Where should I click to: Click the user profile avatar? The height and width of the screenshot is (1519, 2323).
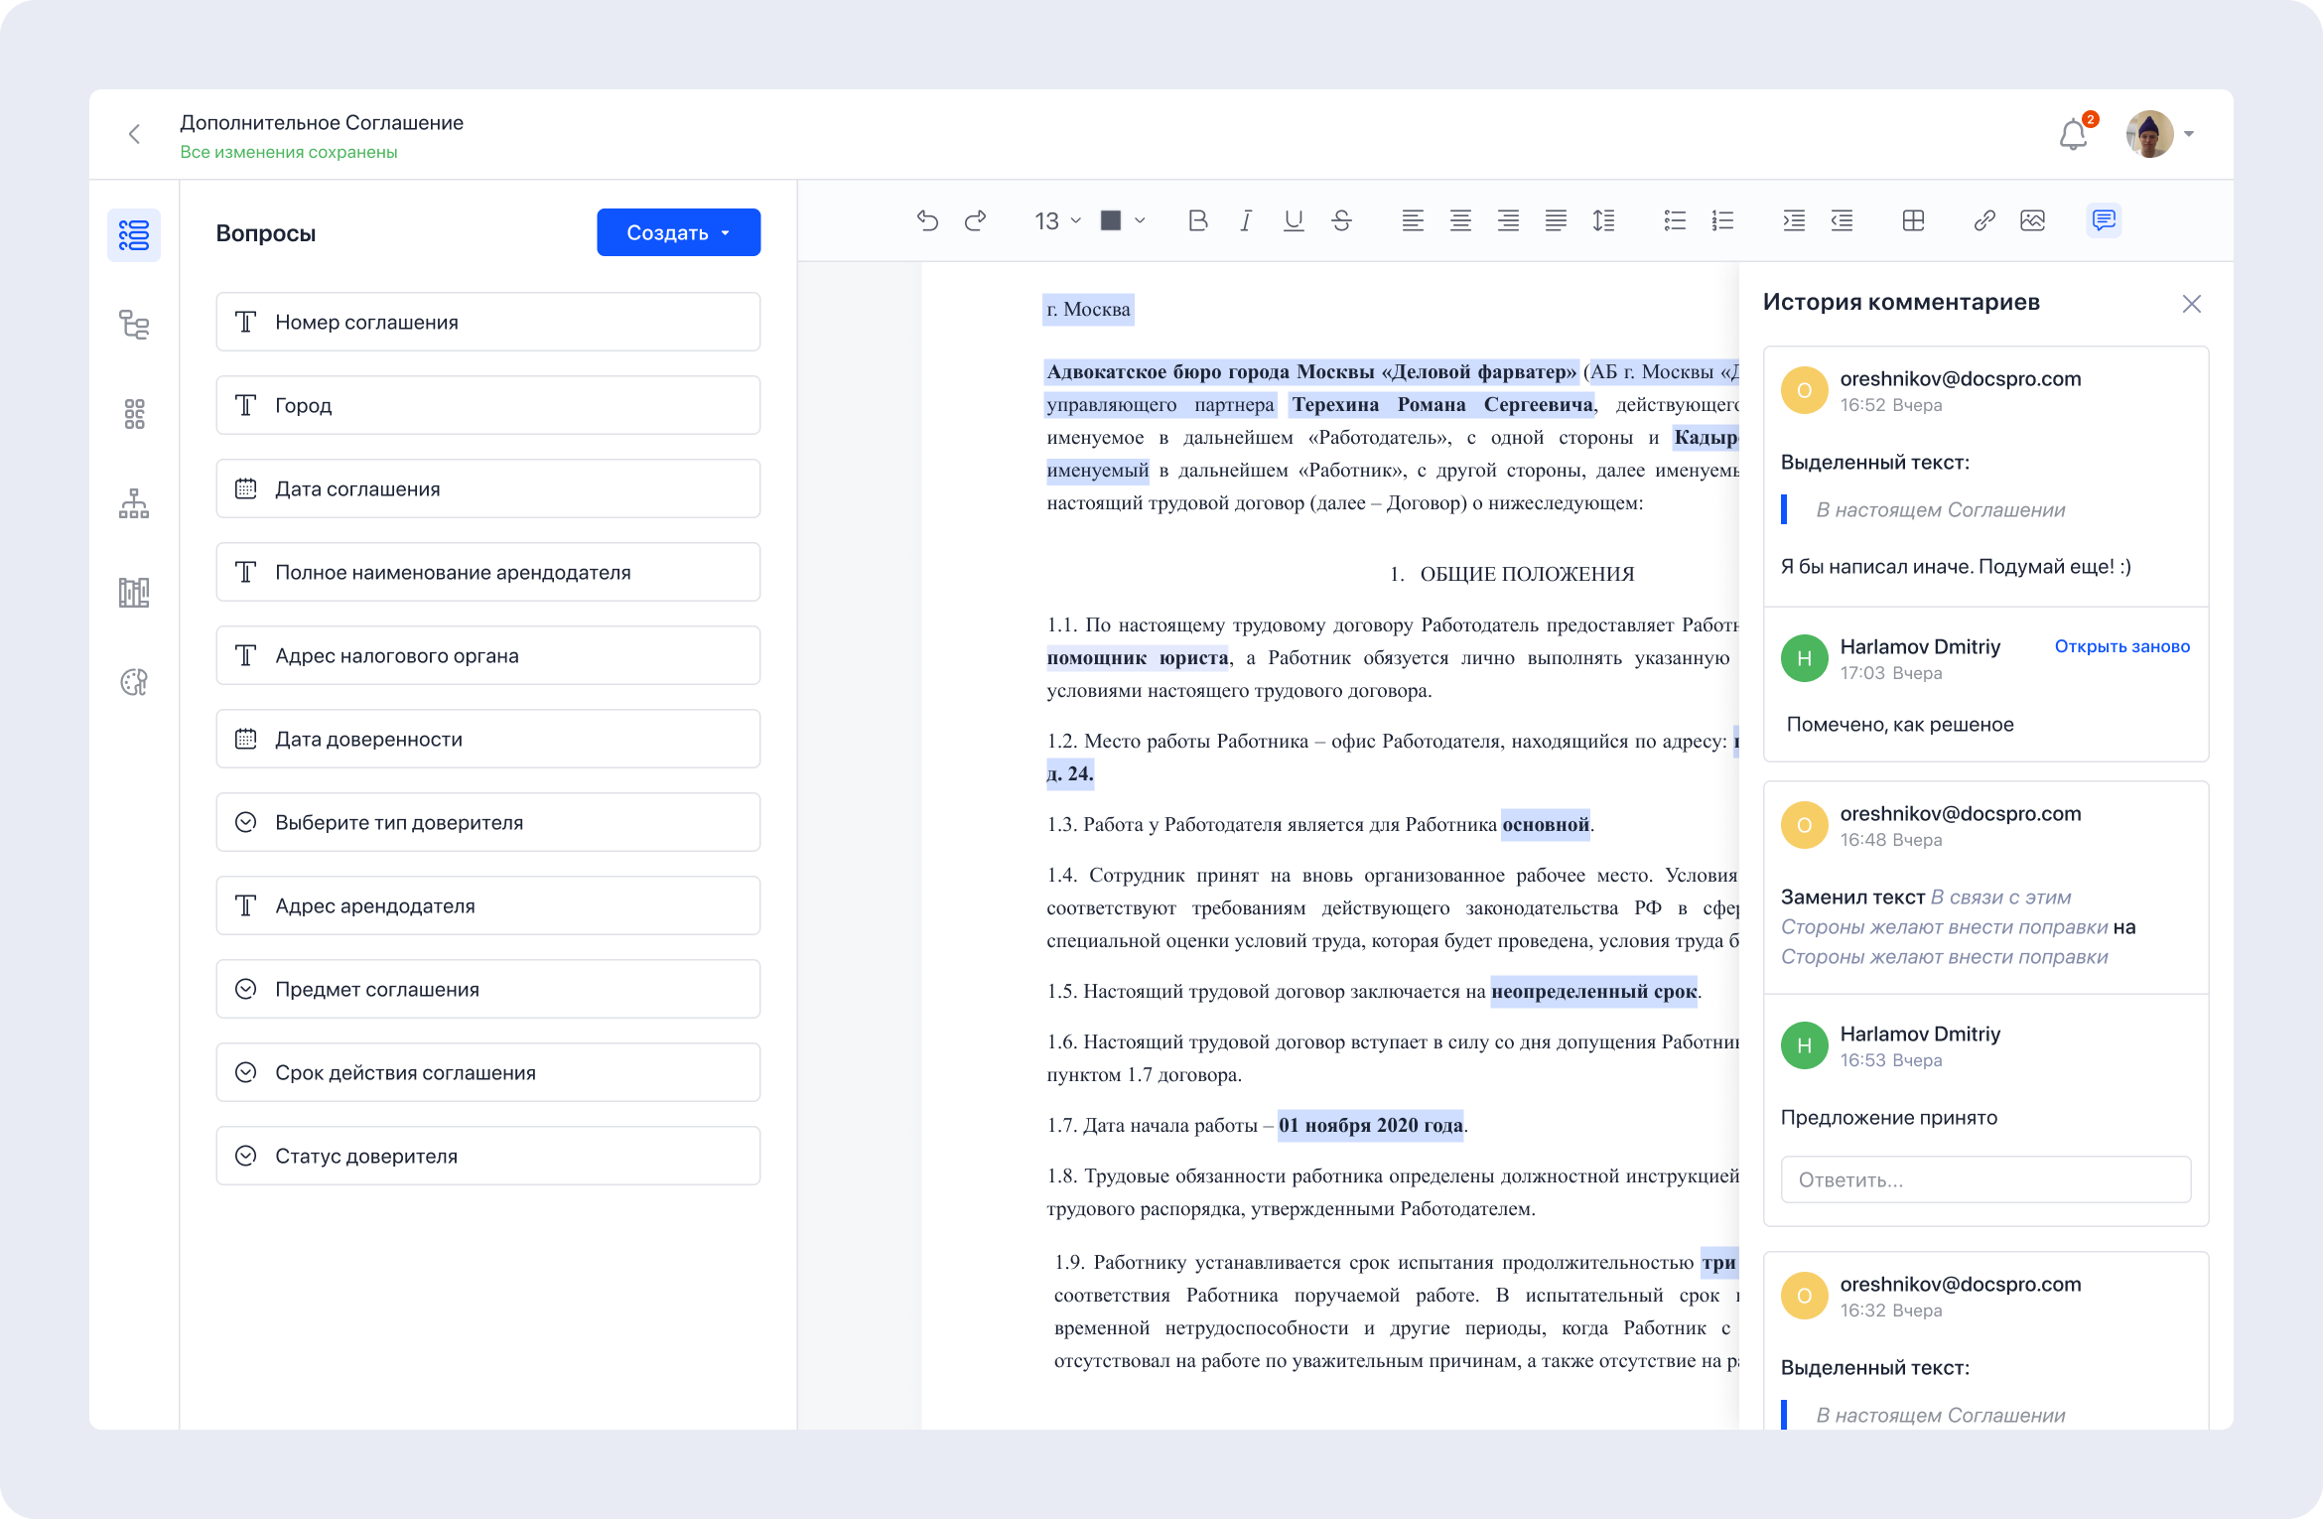(2149, 134)
